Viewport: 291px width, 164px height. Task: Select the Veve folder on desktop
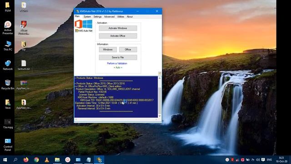(x=8, y=104)
